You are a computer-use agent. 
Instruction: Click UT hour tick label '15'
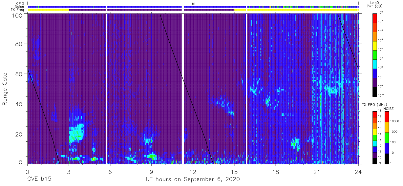[234, 172]
